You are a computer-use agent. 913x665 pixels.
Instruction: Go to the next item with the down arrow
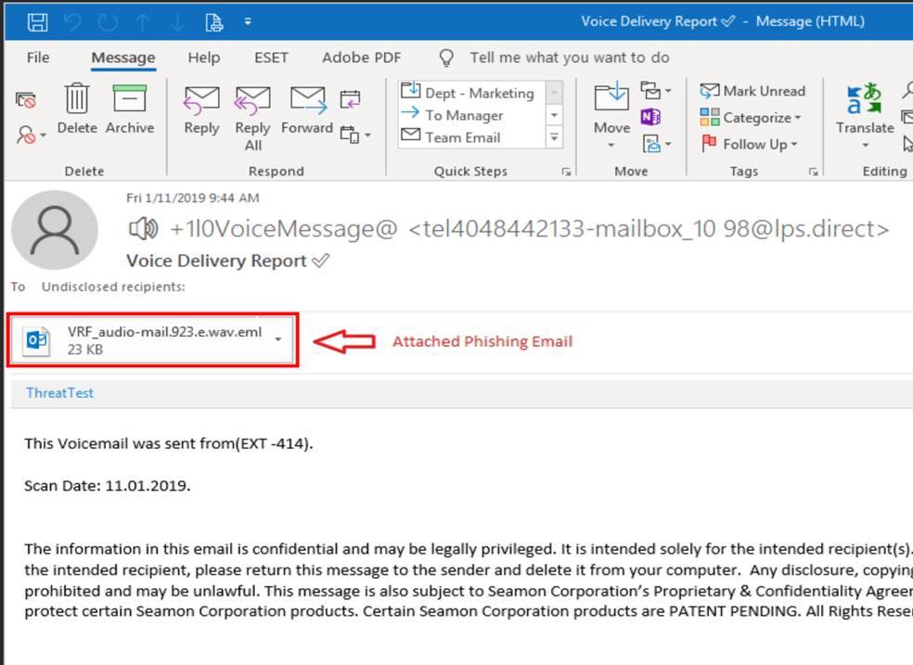point(177,22)
